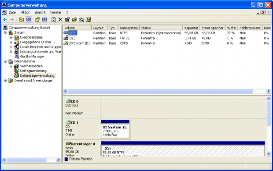Open Defragmentierung in the tree
The image size is (273, 171).
click(x=33, y=71)
